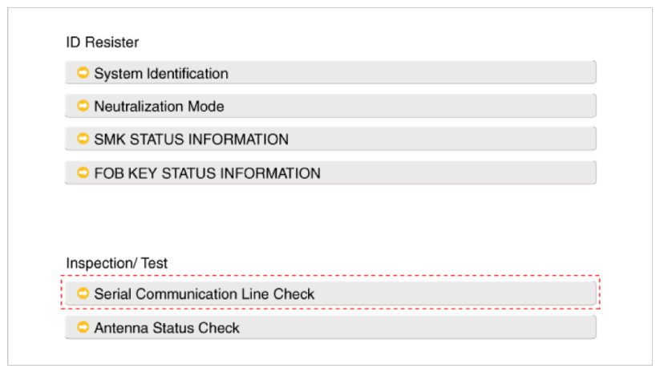The image size is (660, 373).
Task: Click the Inspection/ Test section heading
Action: pyautogui.click(x=117, y=263)
